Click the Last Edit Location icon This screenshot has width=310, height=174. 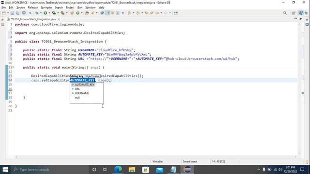(x=146, y=13)
